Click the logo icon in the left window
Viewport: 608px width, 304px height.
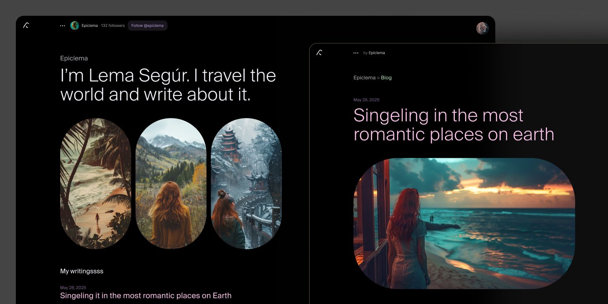[26, 26]
